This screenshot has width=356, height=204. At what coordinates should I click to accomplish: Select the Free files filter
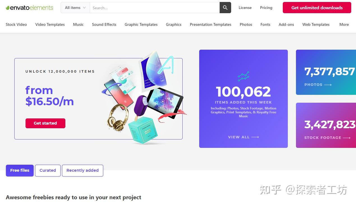(x=19, y=170)
